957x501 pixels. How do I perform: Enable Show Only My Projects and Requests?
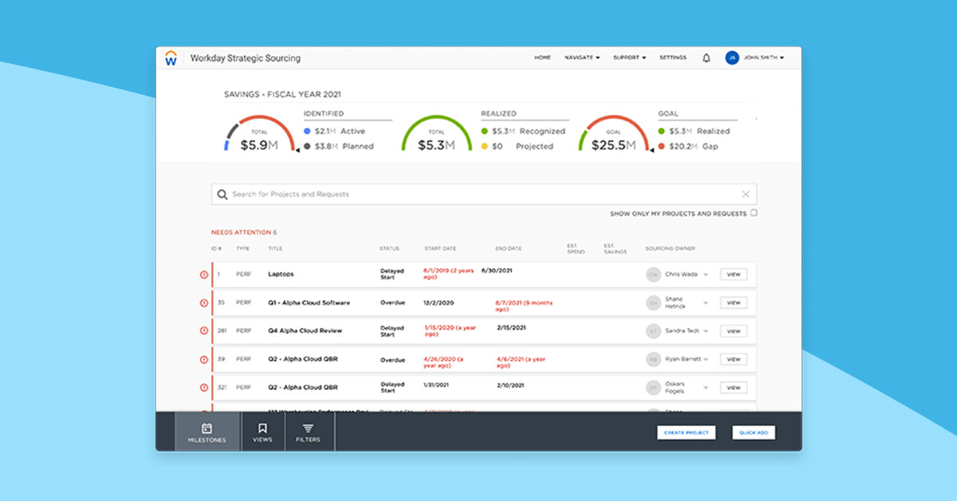[x=753, y=212]
